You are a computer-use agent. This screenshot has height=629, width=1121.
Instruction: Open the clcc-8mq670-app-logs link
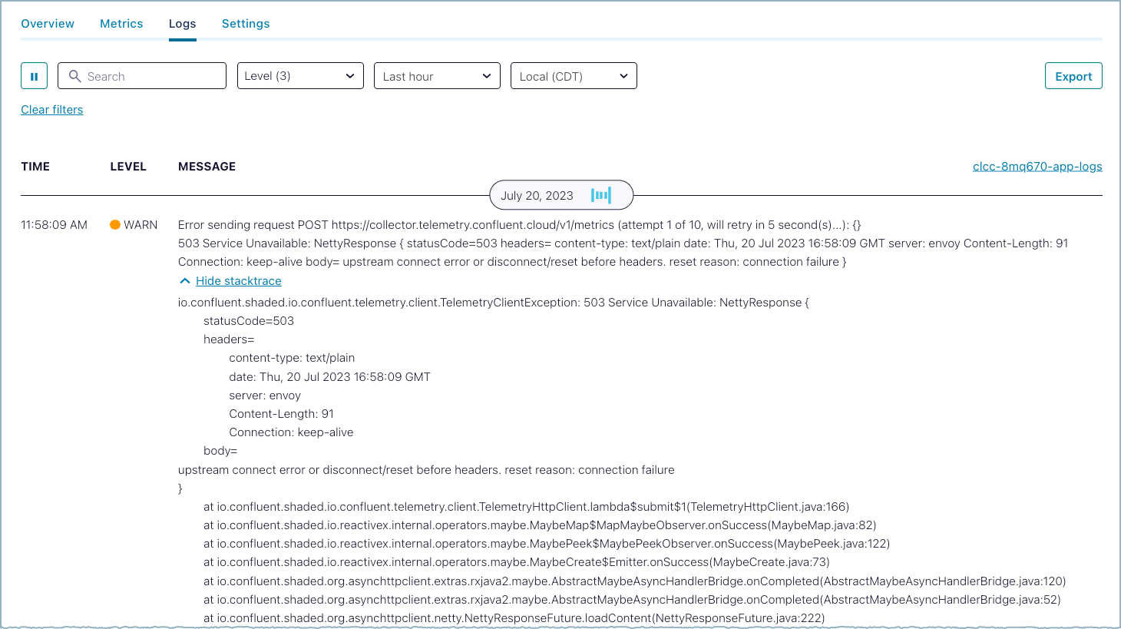click(1037, 167)
